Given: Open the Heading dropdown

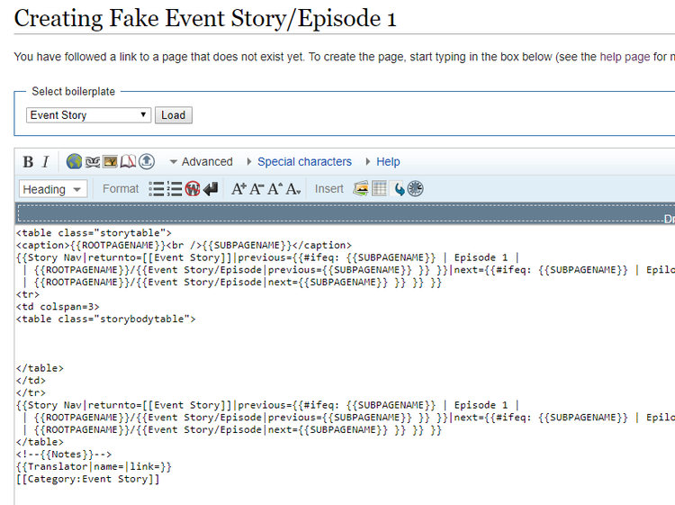Looking at the screenshot, I should click(x=52, y=189).
